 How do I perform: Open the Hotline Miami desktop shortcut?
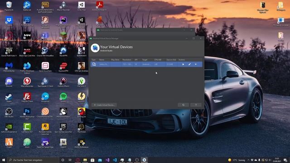point(63,82)
